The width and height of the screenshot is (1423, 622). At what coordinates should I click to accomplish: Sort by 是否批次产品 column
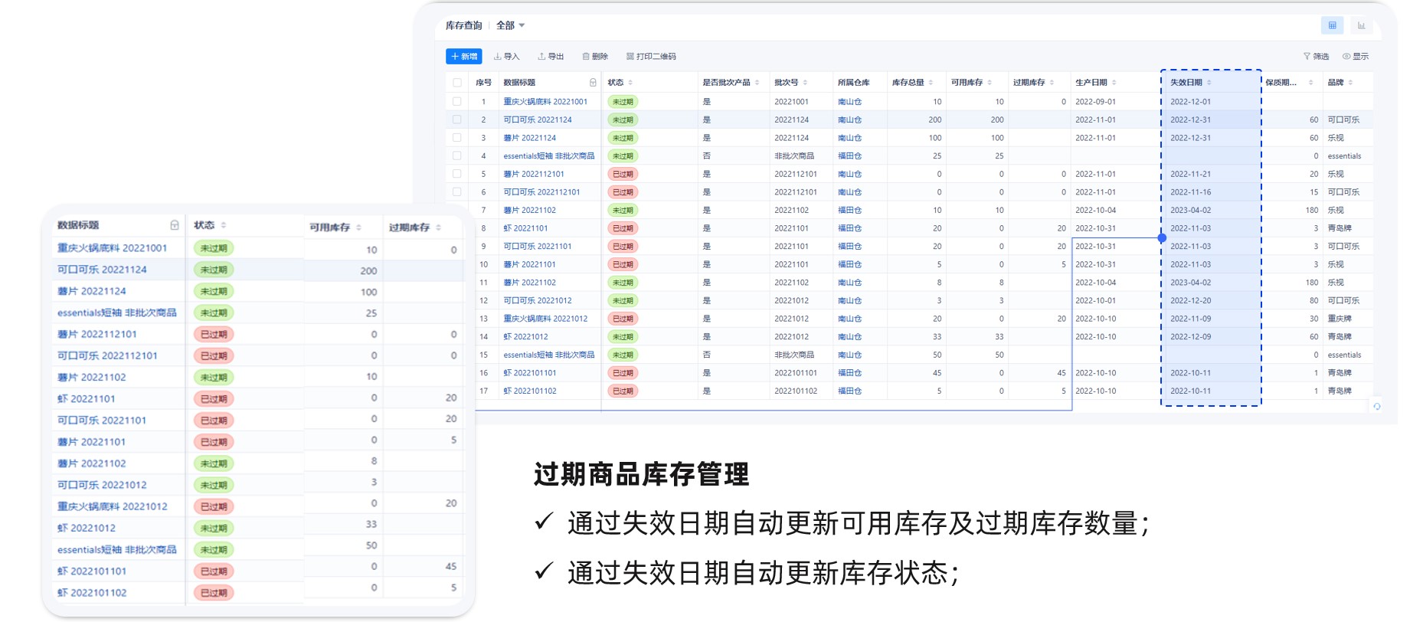pos(757,83)
